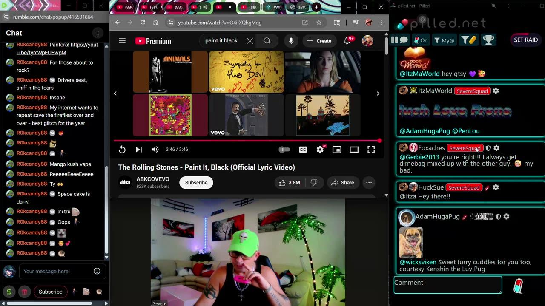This screenshot has width=545, height=306.
Task: Run search with magnifier icon in YouTube
Action: tap(267, 41)
